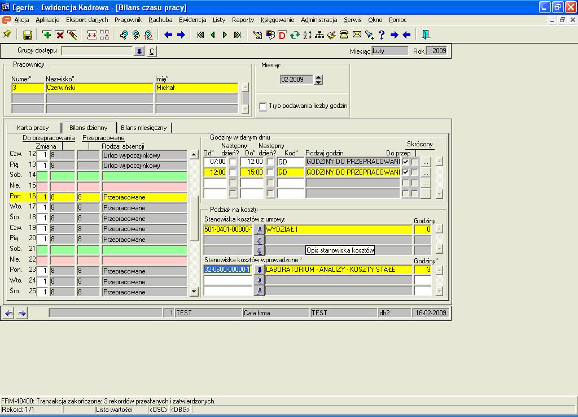Save changes with the floppy disk icon
Screen dimensions: 578x417
[28, 35]
